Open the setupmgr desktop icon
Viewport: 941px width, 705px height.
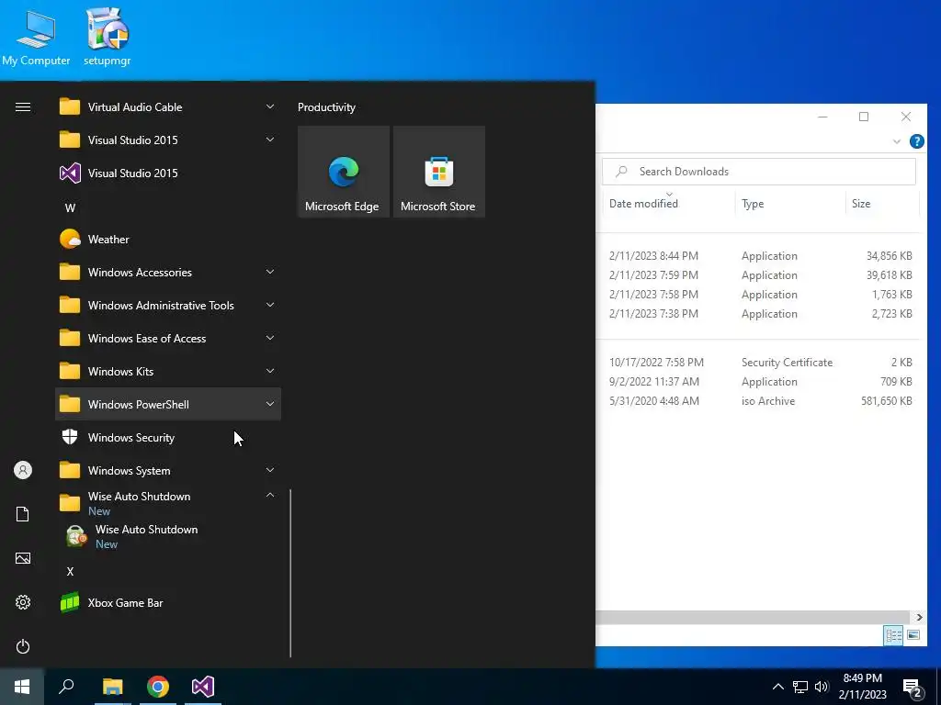click(108, 37)
